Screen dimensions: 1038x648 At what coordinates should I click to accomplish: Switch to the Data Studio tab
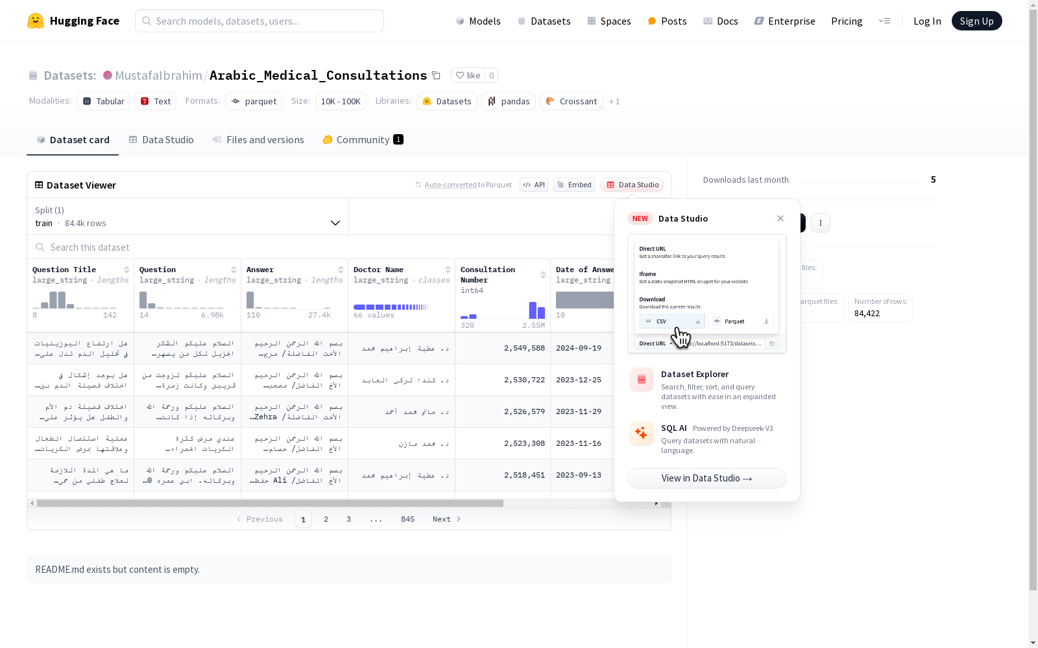(x=161, y=140)
